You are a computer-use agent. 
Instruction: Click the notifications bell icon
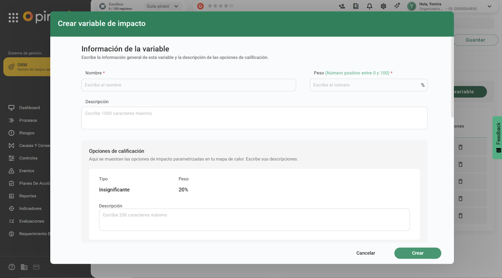pyautogui.click(x=369, y=6)
